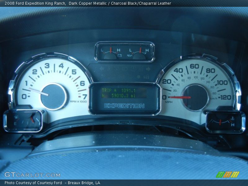
Task: Click the large 60 on the speedometer
Action: tap(194, 66)
